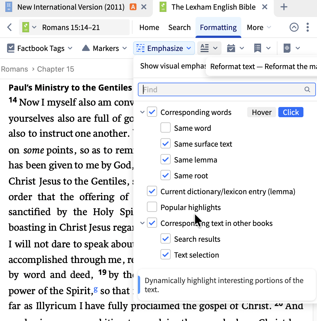Viewport: 317px width, 321px height.
Task: Add a new tab with plus icon
Action: tap(284, 7)
